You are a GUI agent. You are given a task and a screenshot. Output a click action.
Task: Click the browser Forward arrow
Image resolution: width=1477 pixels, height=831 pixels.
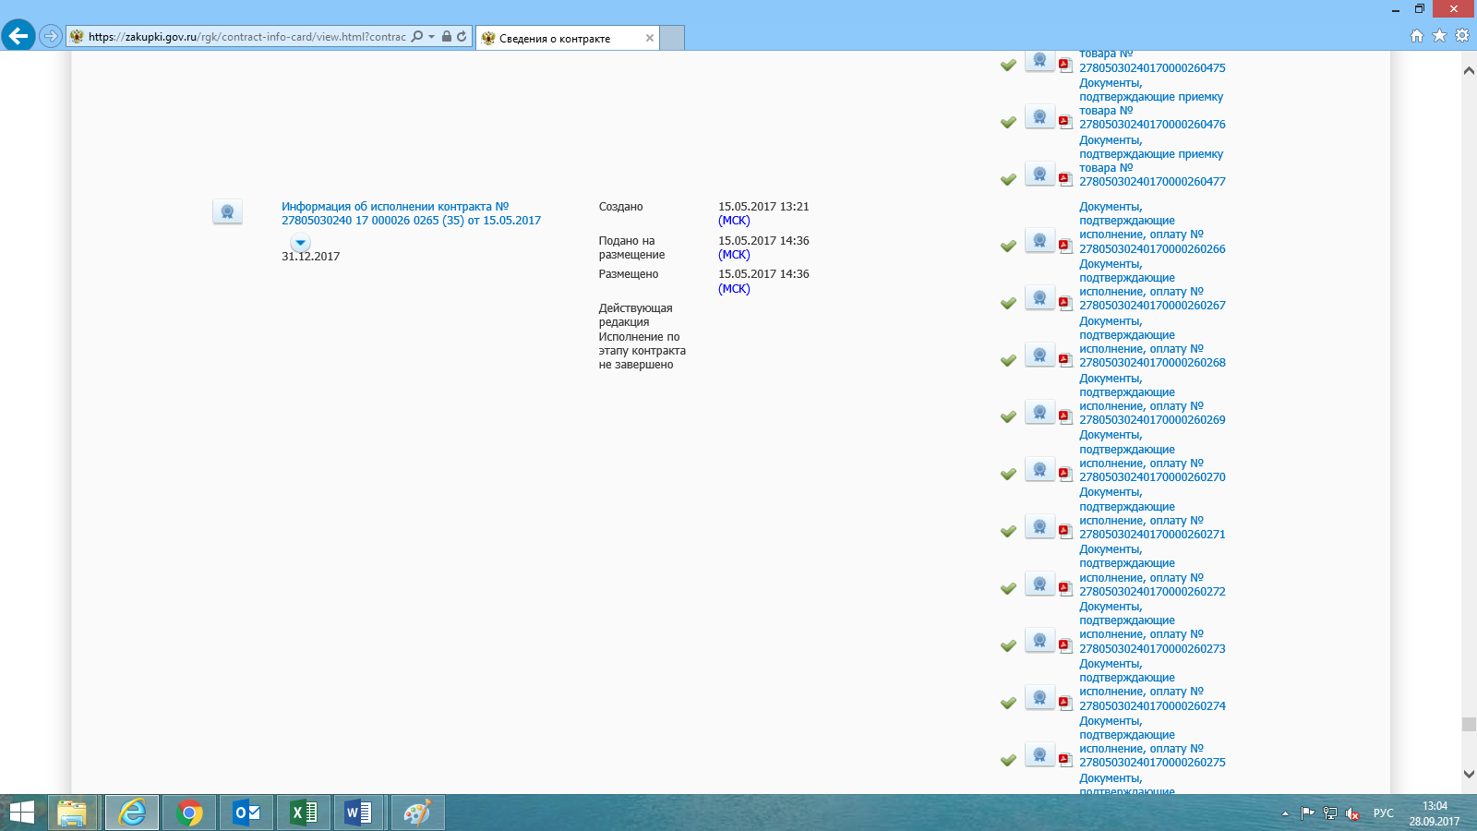pyautogui.click(x=51, y=37)
